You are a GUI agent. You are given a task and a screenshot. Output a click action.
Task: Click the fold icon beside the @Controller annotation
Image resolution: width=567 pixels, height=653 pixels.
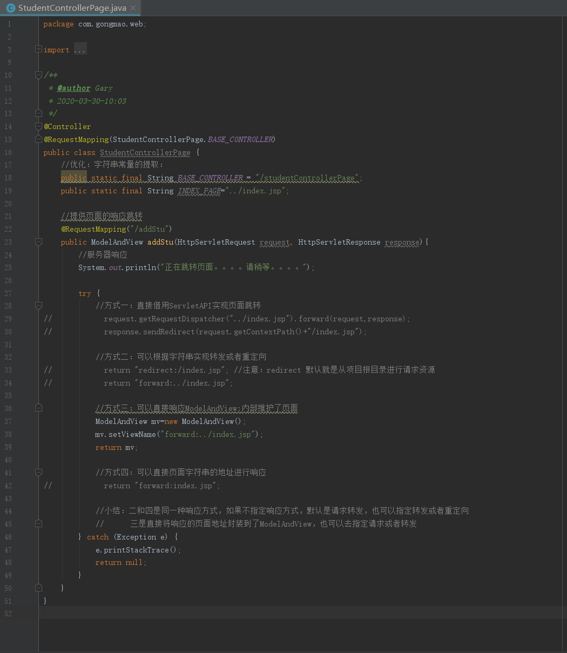pos(38,126)
